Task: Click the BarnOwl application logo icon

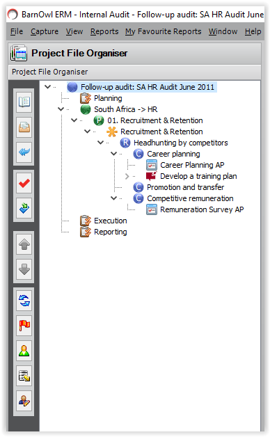Action: coord(13,14)
